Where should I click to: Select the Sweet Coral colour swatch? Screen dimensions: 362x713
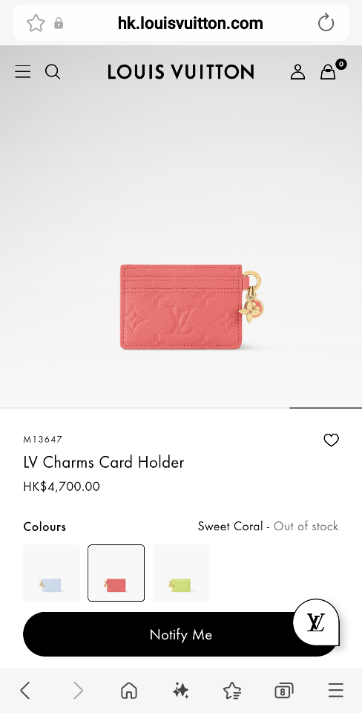coord(116,573)
